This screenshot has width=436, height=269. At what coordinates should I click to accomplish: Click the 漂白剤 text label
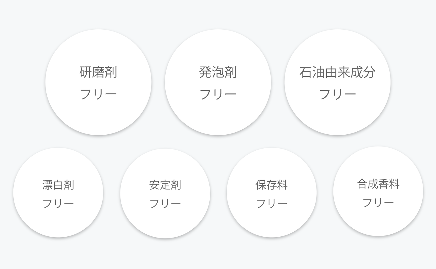58,185
